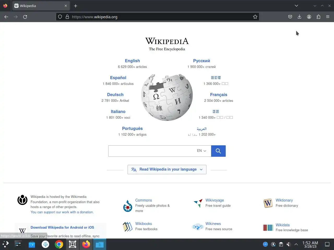Open the application launcher in taskbar

[x=6, y=244]
